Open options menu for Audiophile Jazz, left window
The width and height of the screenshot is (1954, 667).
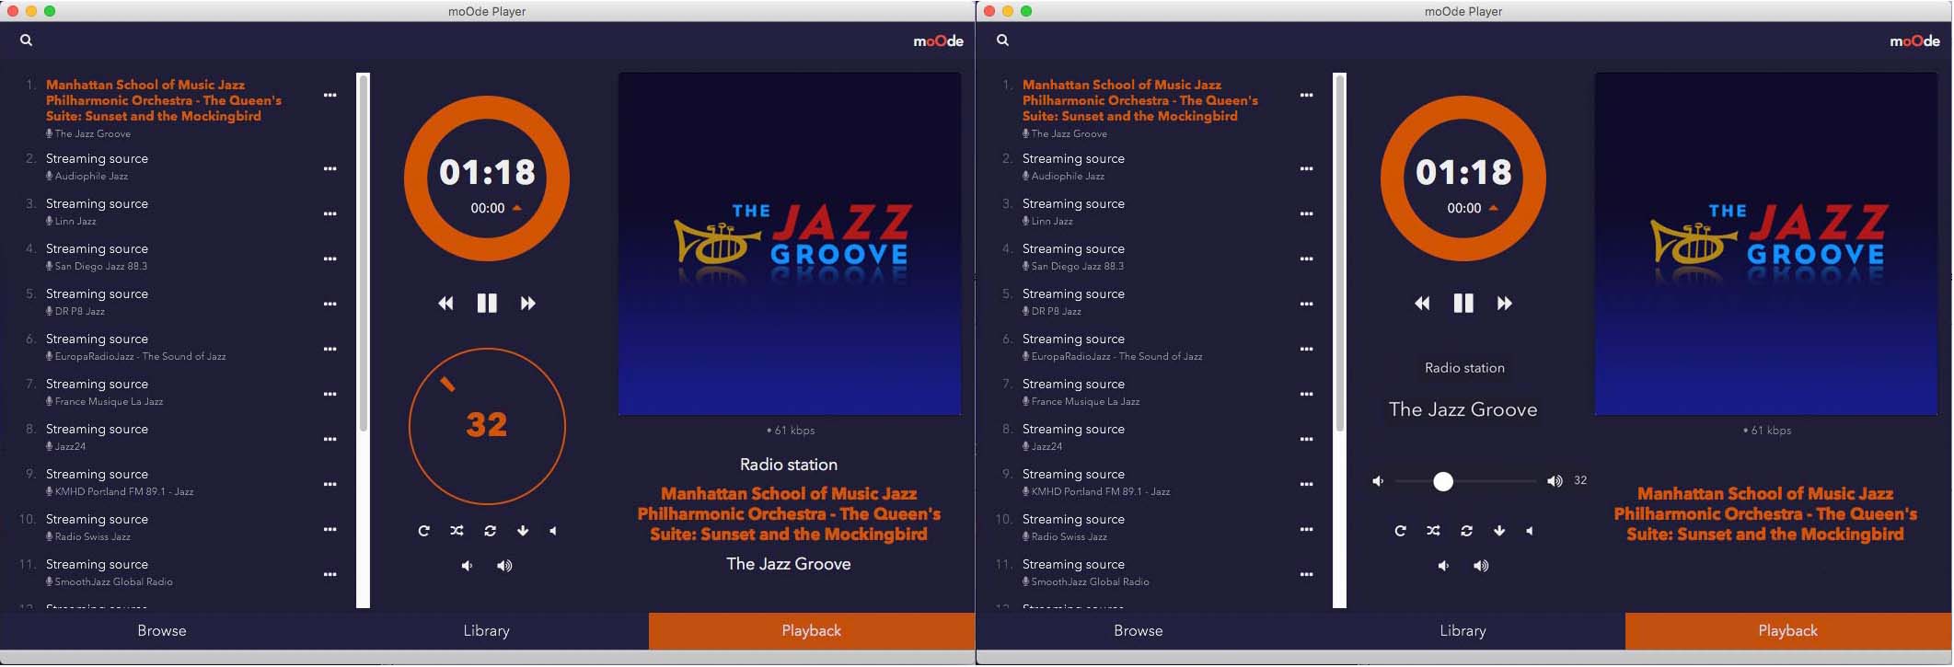[330, 169]
